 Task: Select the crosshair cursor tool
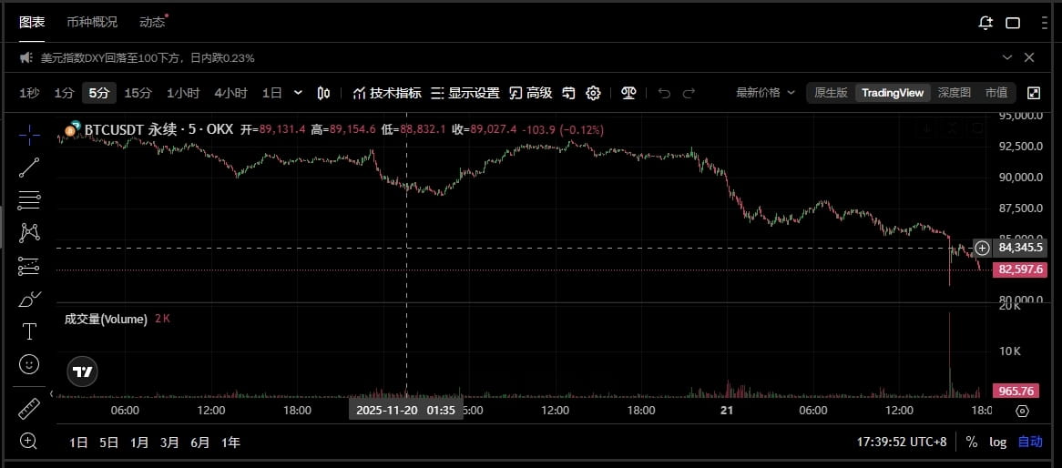[29, 135]
